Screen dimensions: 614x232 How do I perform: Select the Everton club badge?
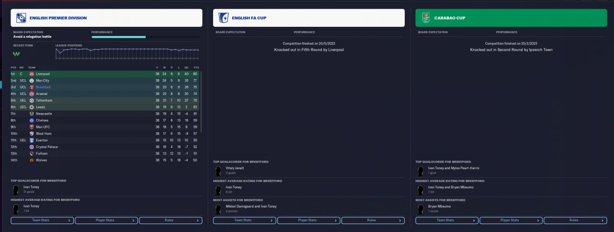tap(31, 140)
